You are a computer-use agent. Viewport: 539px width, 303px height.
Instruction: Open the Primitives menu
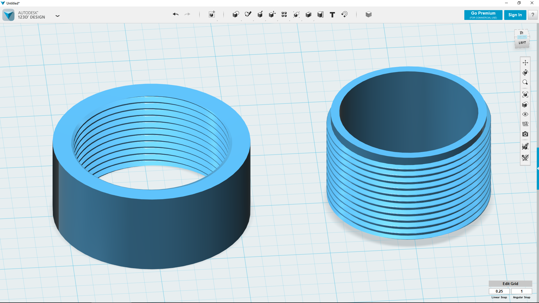[236, 14]
